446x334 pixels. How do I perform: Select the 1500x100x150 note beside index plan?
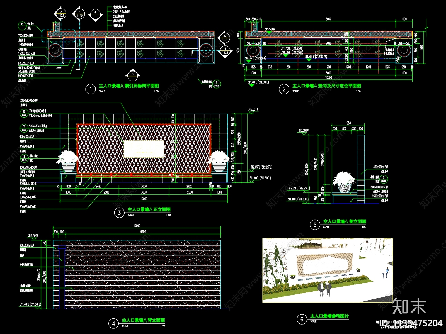click(27, 53)
